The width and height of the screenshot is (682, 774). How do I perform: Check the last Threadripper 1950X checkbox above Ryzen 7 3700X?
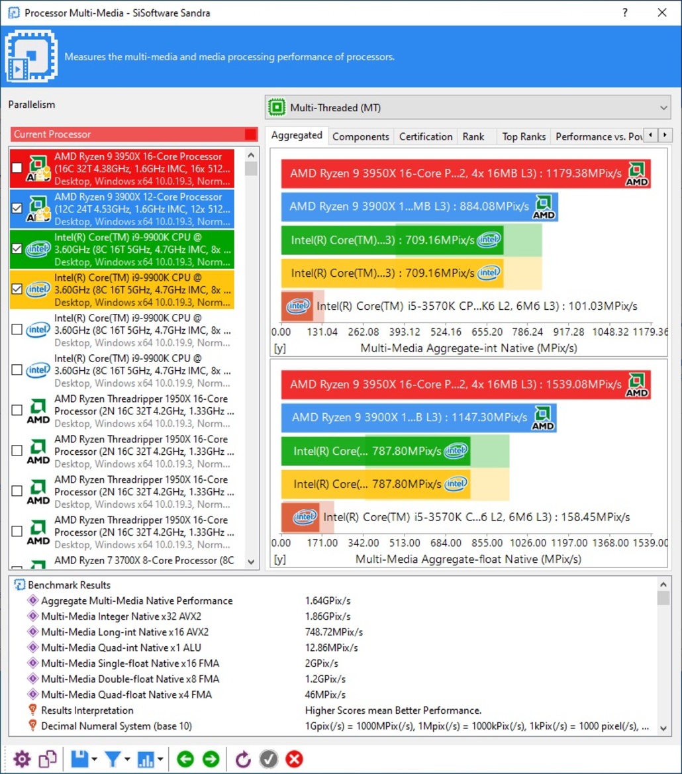pos(17,531)
